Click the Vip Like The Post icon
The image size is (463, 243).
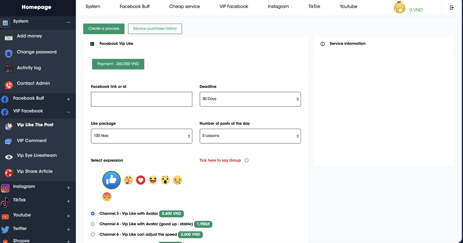tap(9, 126)
